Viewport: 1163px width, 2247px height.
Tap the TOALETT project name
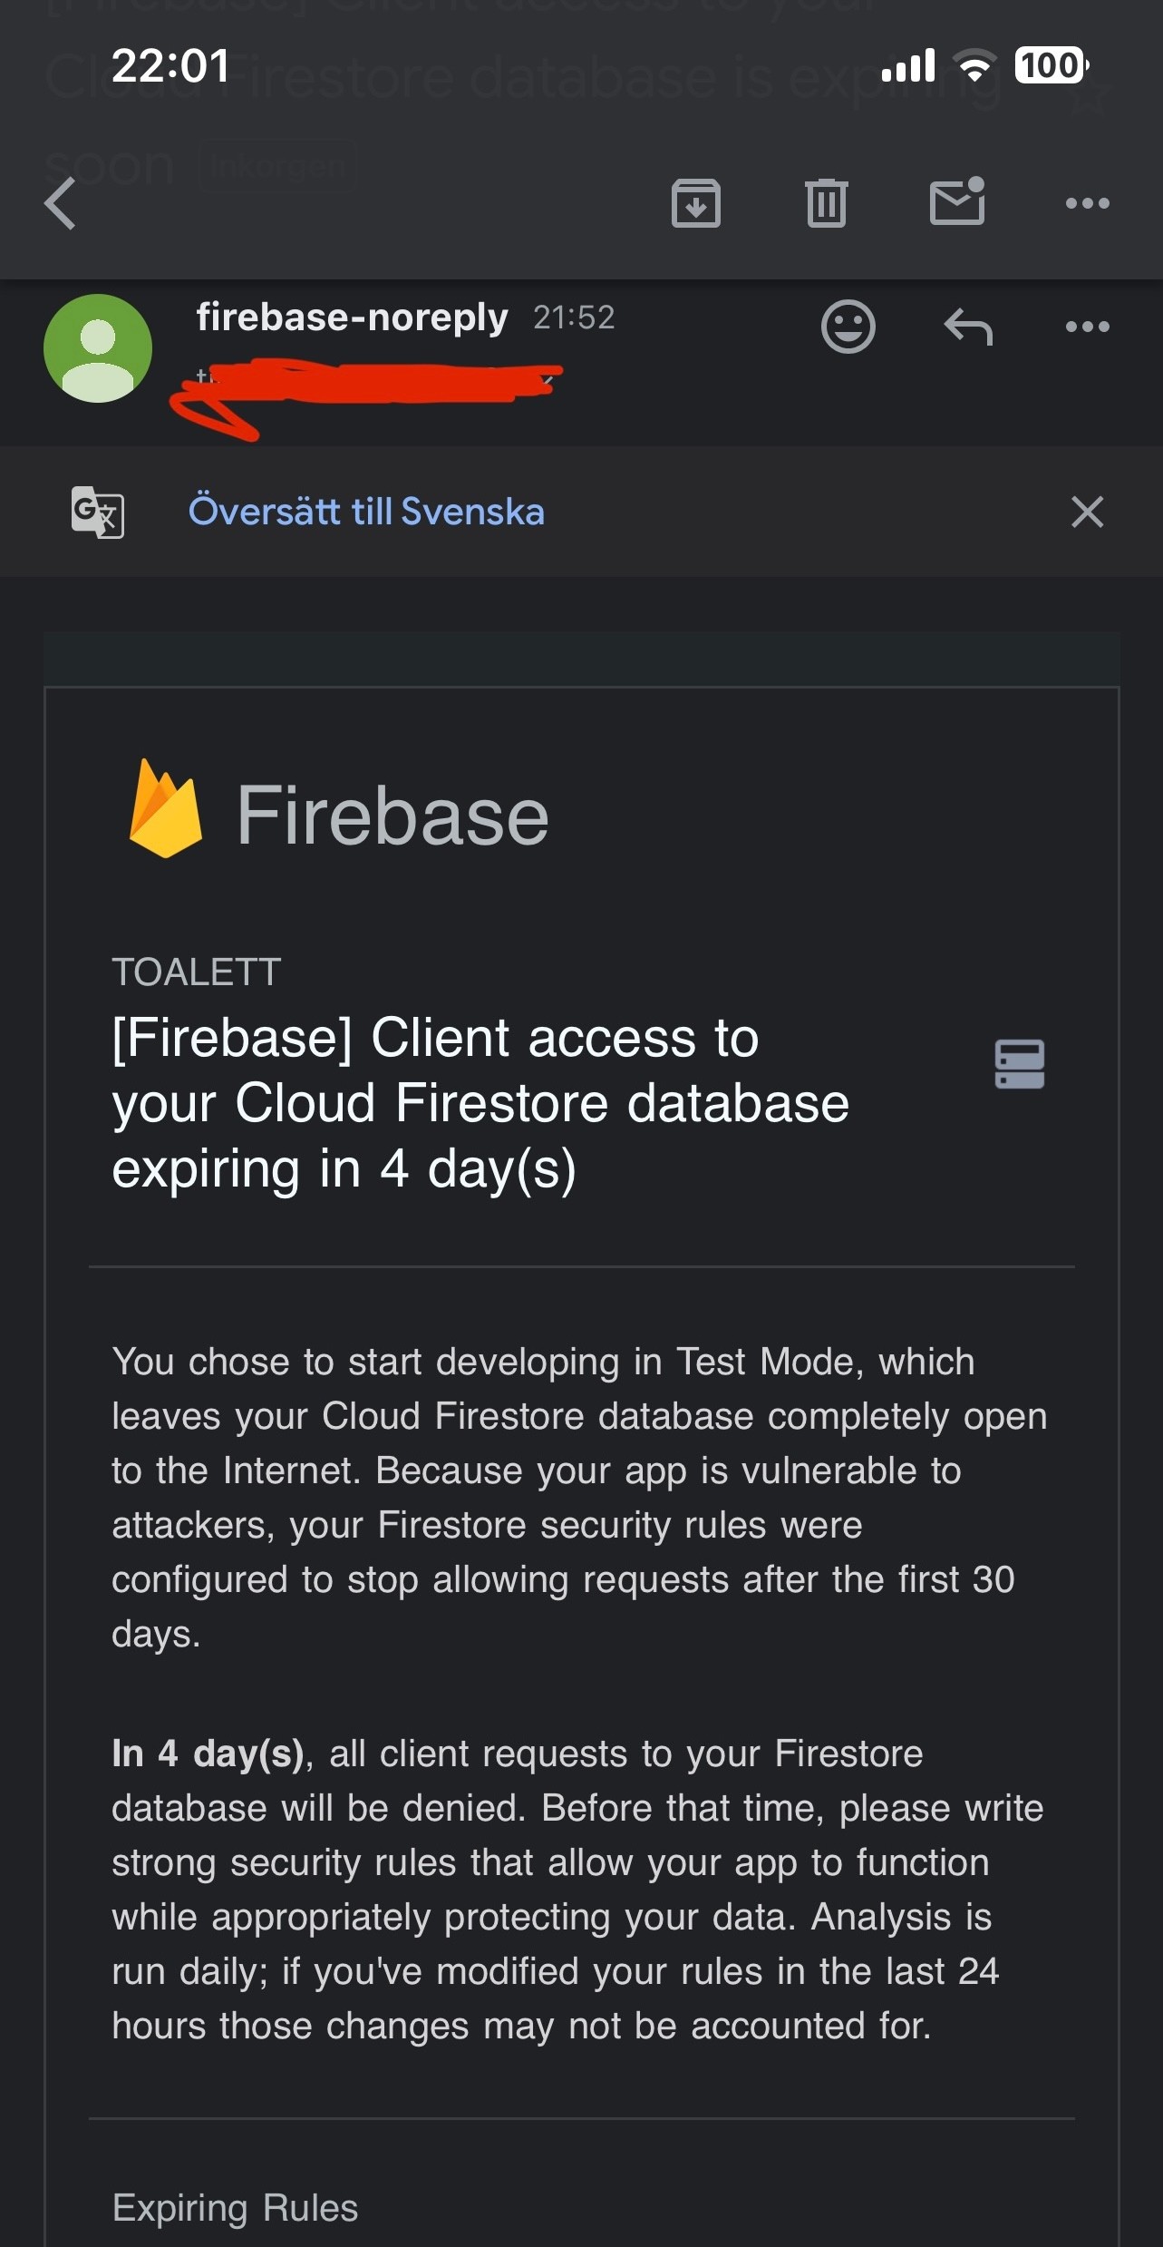(x=197, y=972)
